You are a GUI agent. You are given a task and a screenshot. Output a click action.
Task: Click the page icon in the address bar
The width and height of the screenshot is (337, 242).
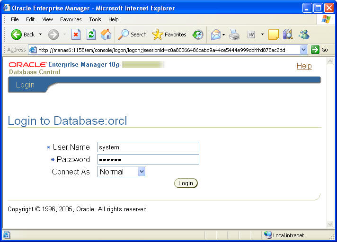pos(33,50)
